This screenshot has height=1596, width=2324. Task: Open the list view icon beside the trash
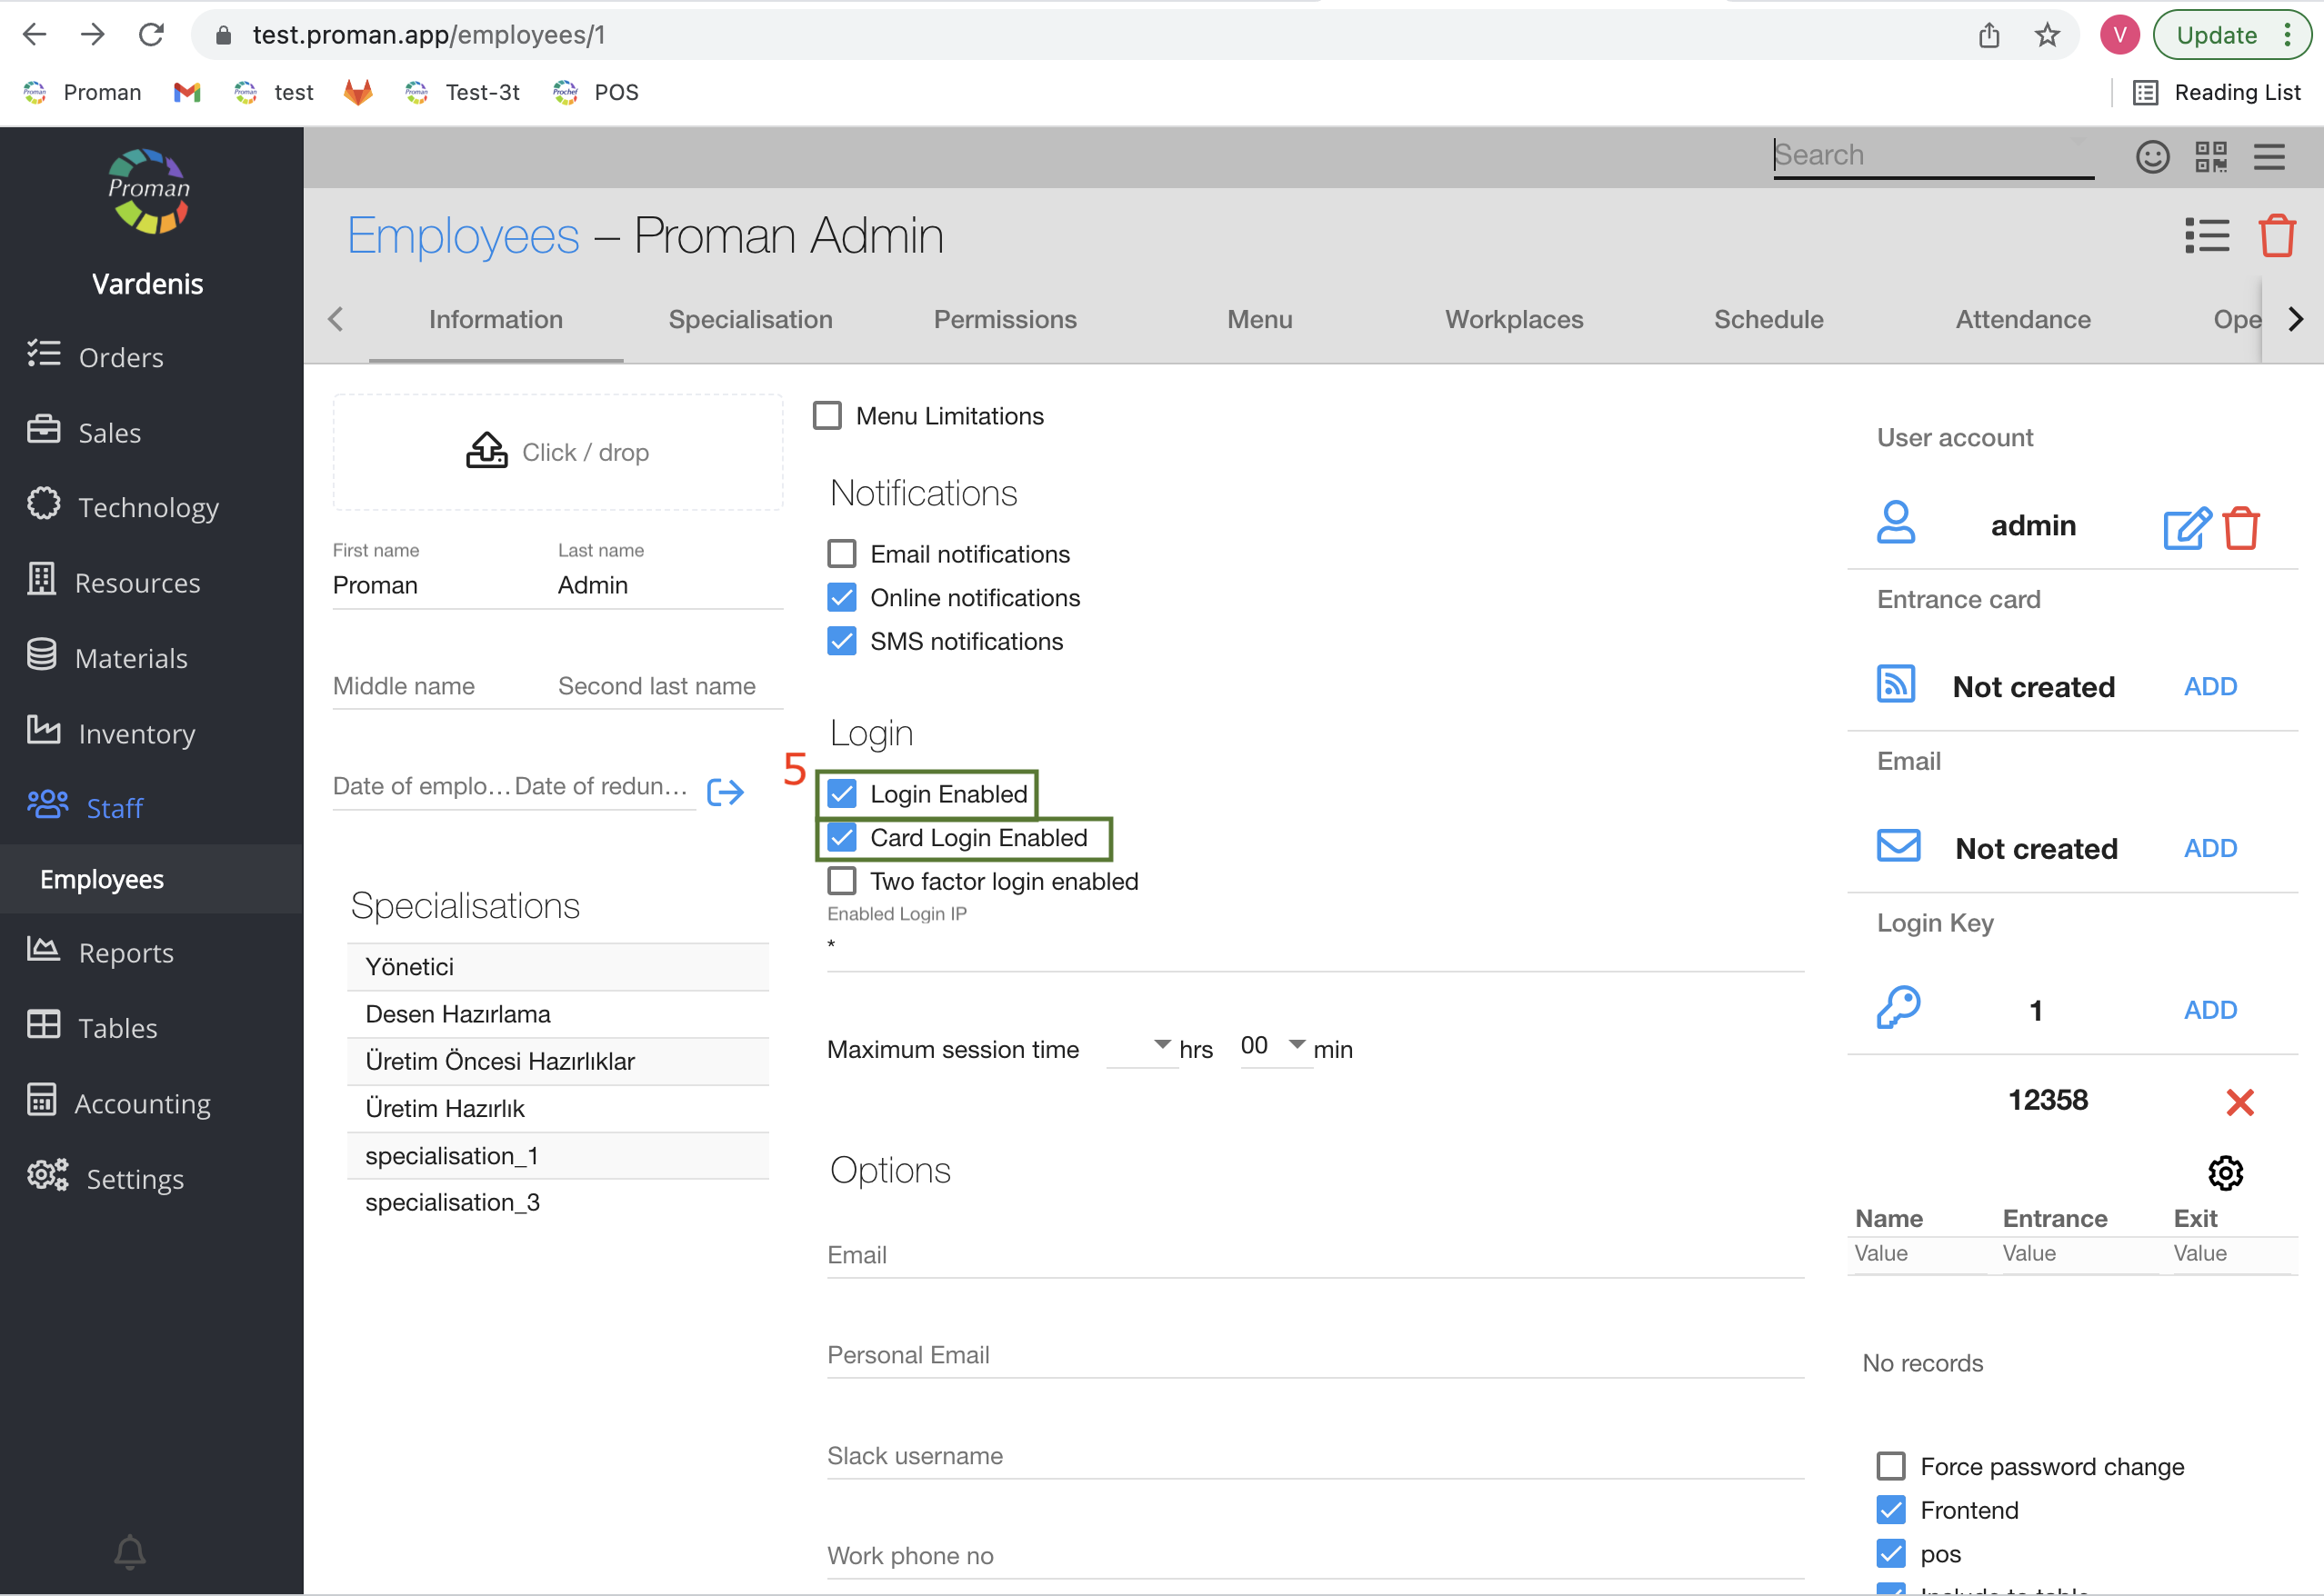click(x=2206, y=236)
